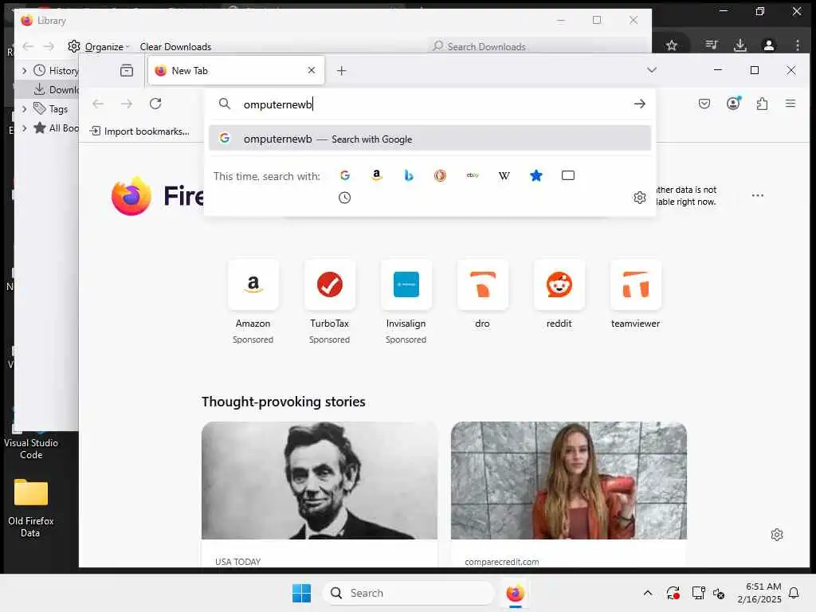Screen dimensions: 816x612
Task: Search this time with DuckDuckGo icon
Action: click(x=440, y=175)
